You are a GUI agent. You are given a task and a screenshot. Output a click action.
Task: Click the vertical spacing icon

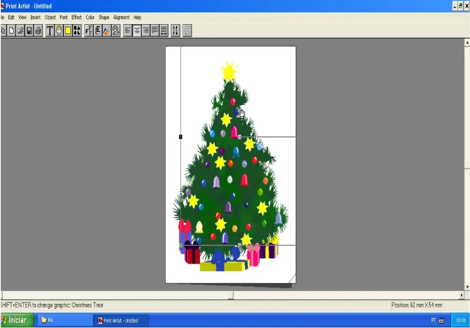[x=175, y=30]
